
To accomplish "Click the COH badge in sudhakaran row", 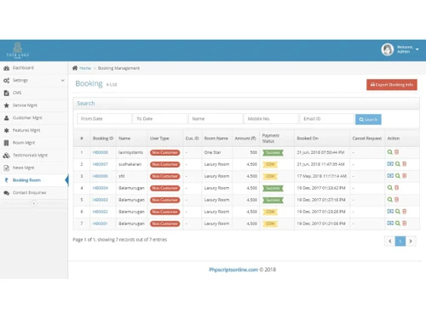I will coord(270,164).
